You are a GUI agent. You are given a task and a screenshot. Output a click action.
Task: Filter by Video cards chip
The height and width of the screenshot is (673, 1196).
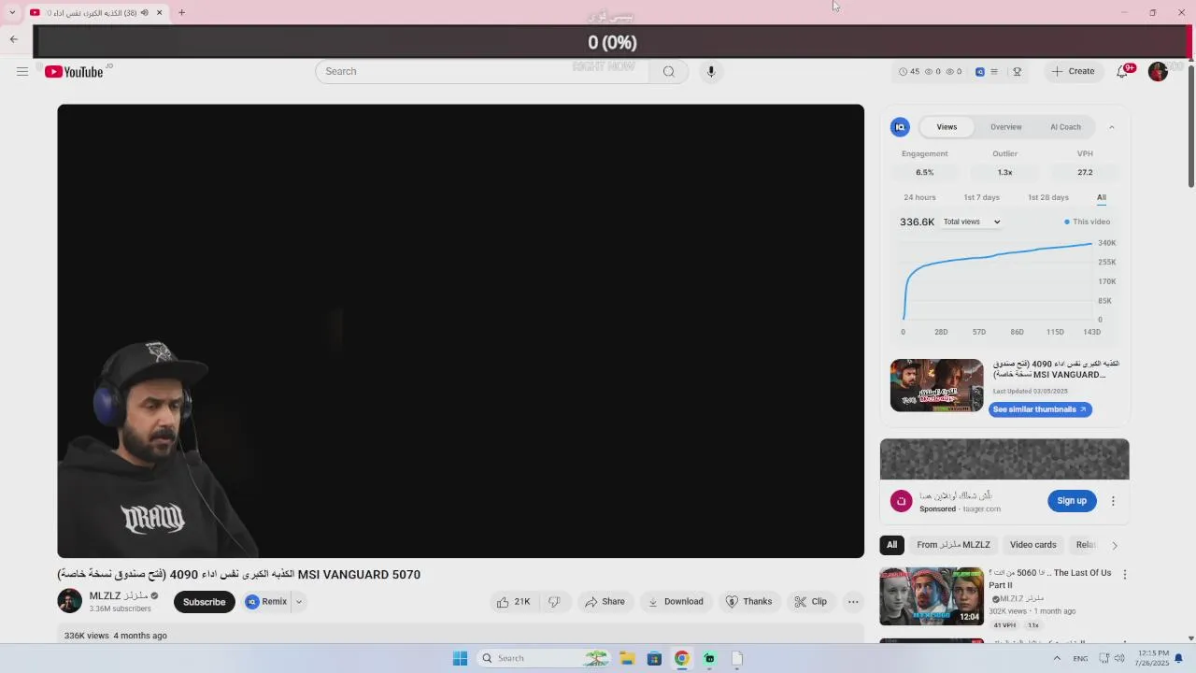[x=1032, y=545]
